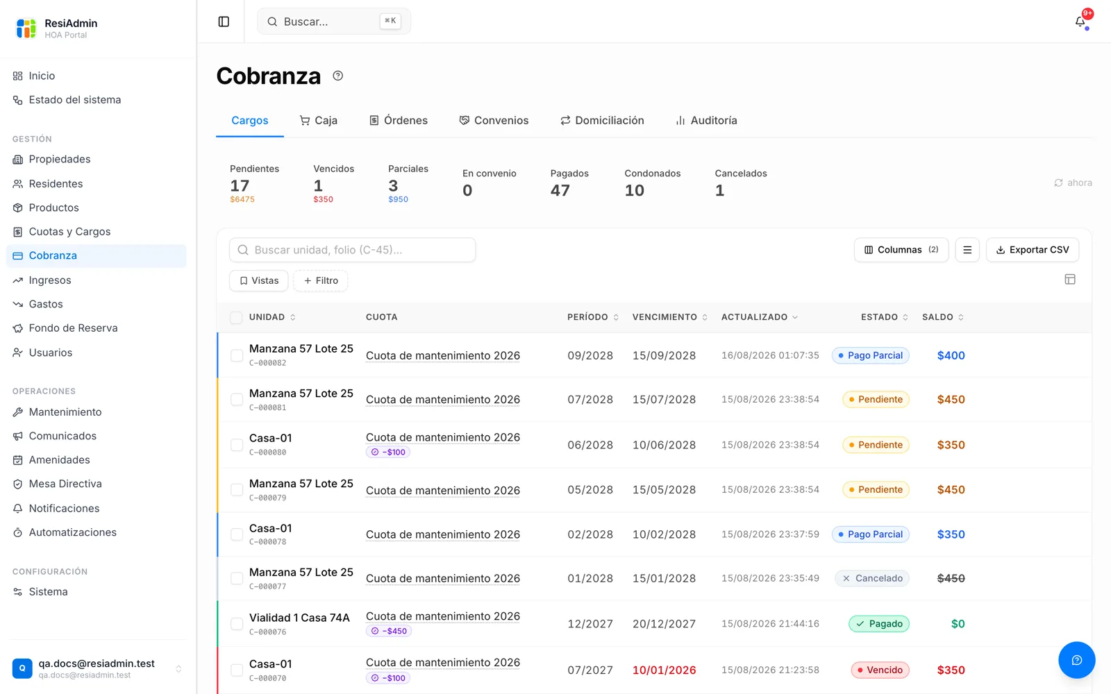Click the table layout icon below Exportar CSV
Image resolution: width=1111 pixels, height=694 pixels.
(1070, 279)
